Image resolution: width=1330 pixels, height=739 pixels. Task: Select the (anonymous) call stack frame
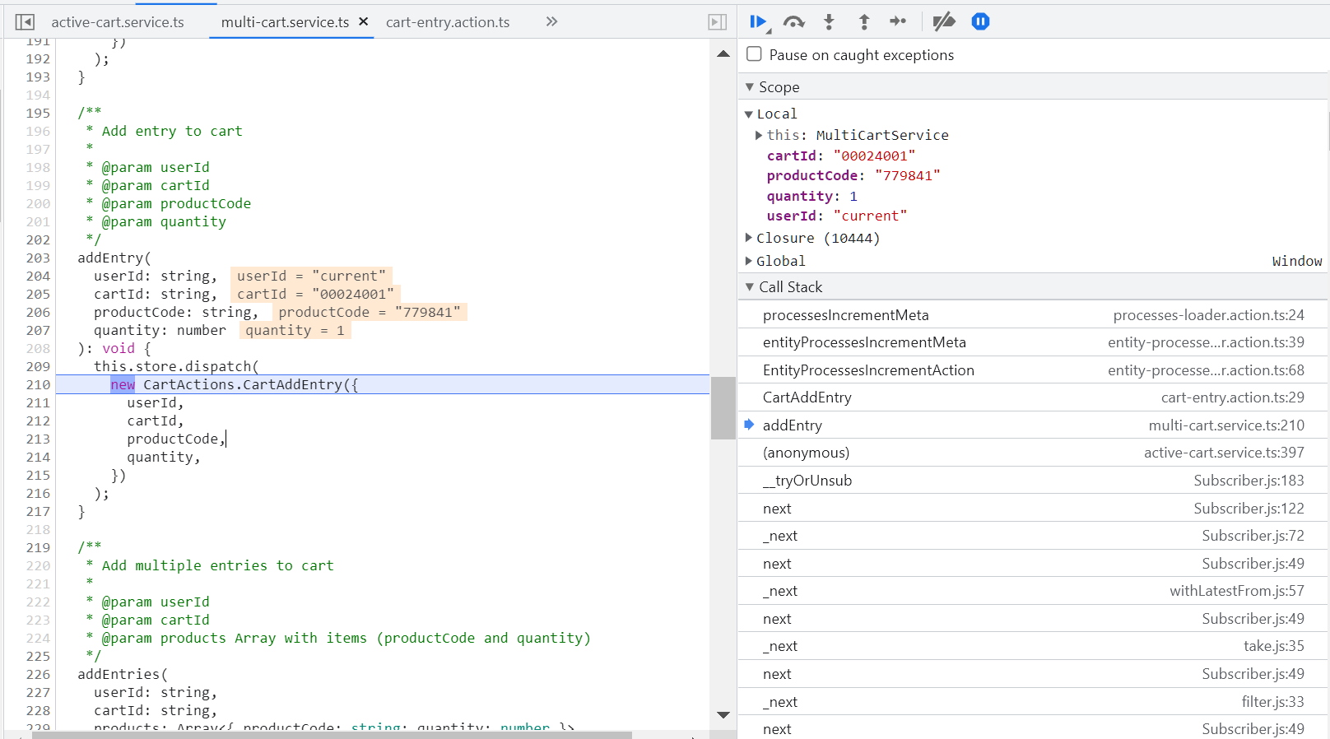click(x=1034, y=453)
